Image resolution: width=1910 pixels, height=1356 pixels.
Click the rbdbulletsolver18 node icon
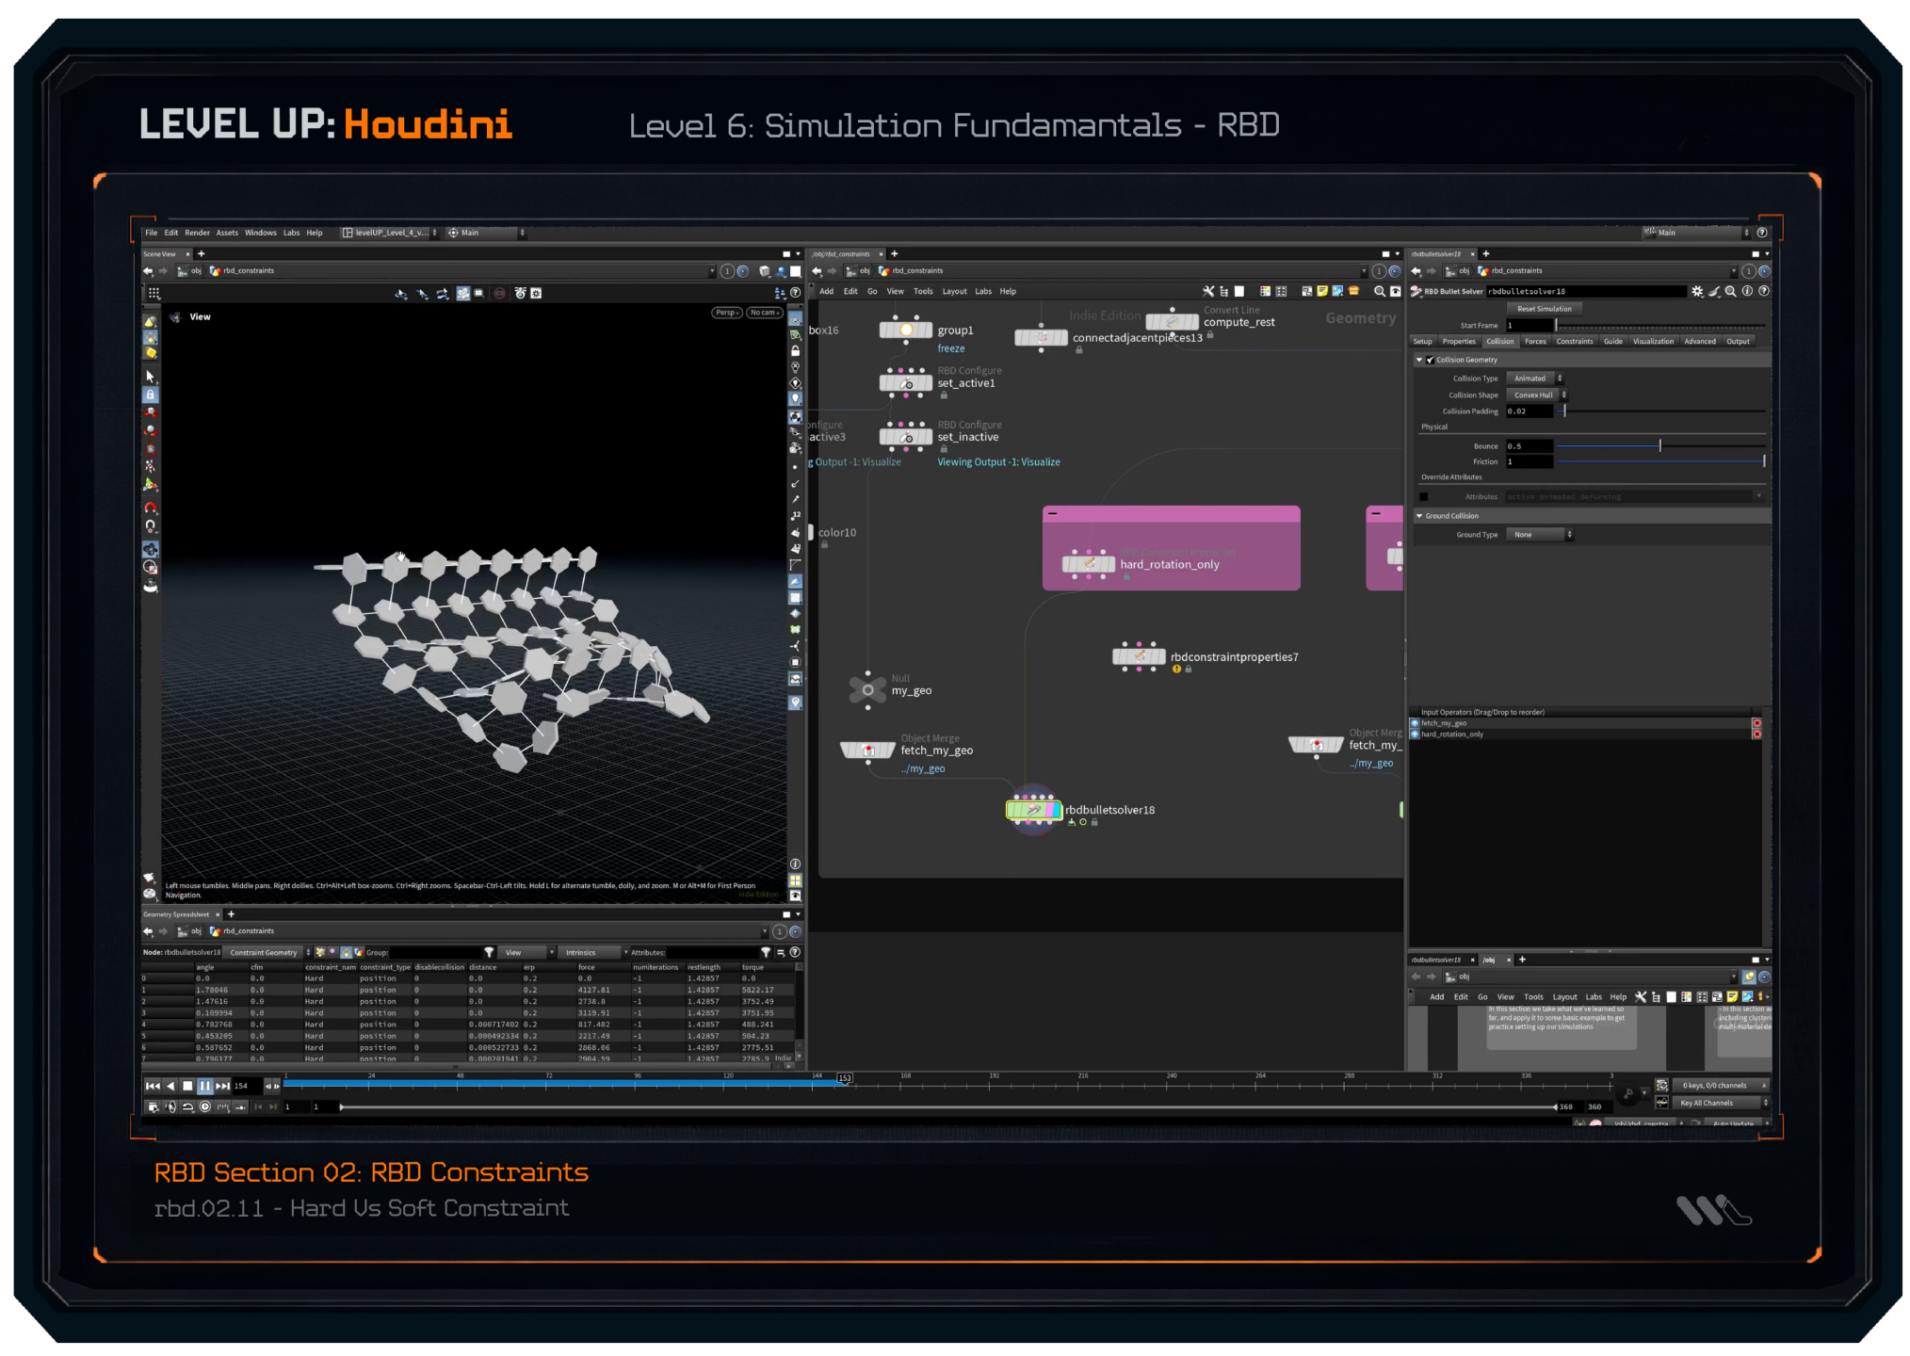1033,810
